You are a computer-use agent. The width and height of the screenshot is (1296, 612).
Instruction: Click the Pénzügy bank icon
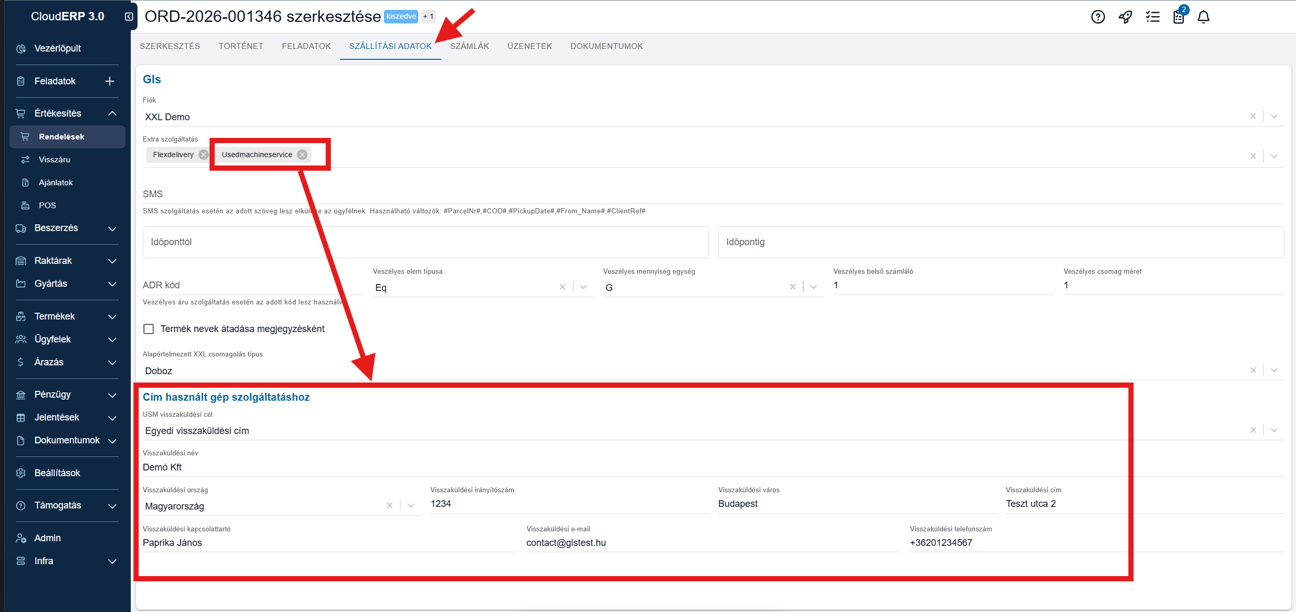(x=21, y=394)
